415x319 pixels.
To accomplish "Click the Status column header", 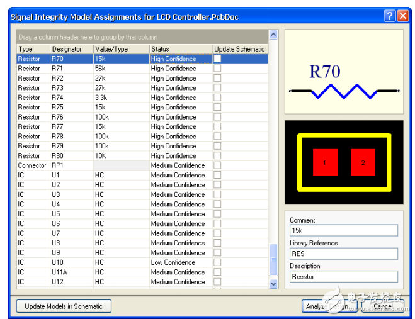I will (x=179, y=49).
